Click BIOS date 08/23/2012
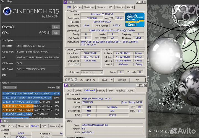The image size is (199, 138). click(112, 132)
